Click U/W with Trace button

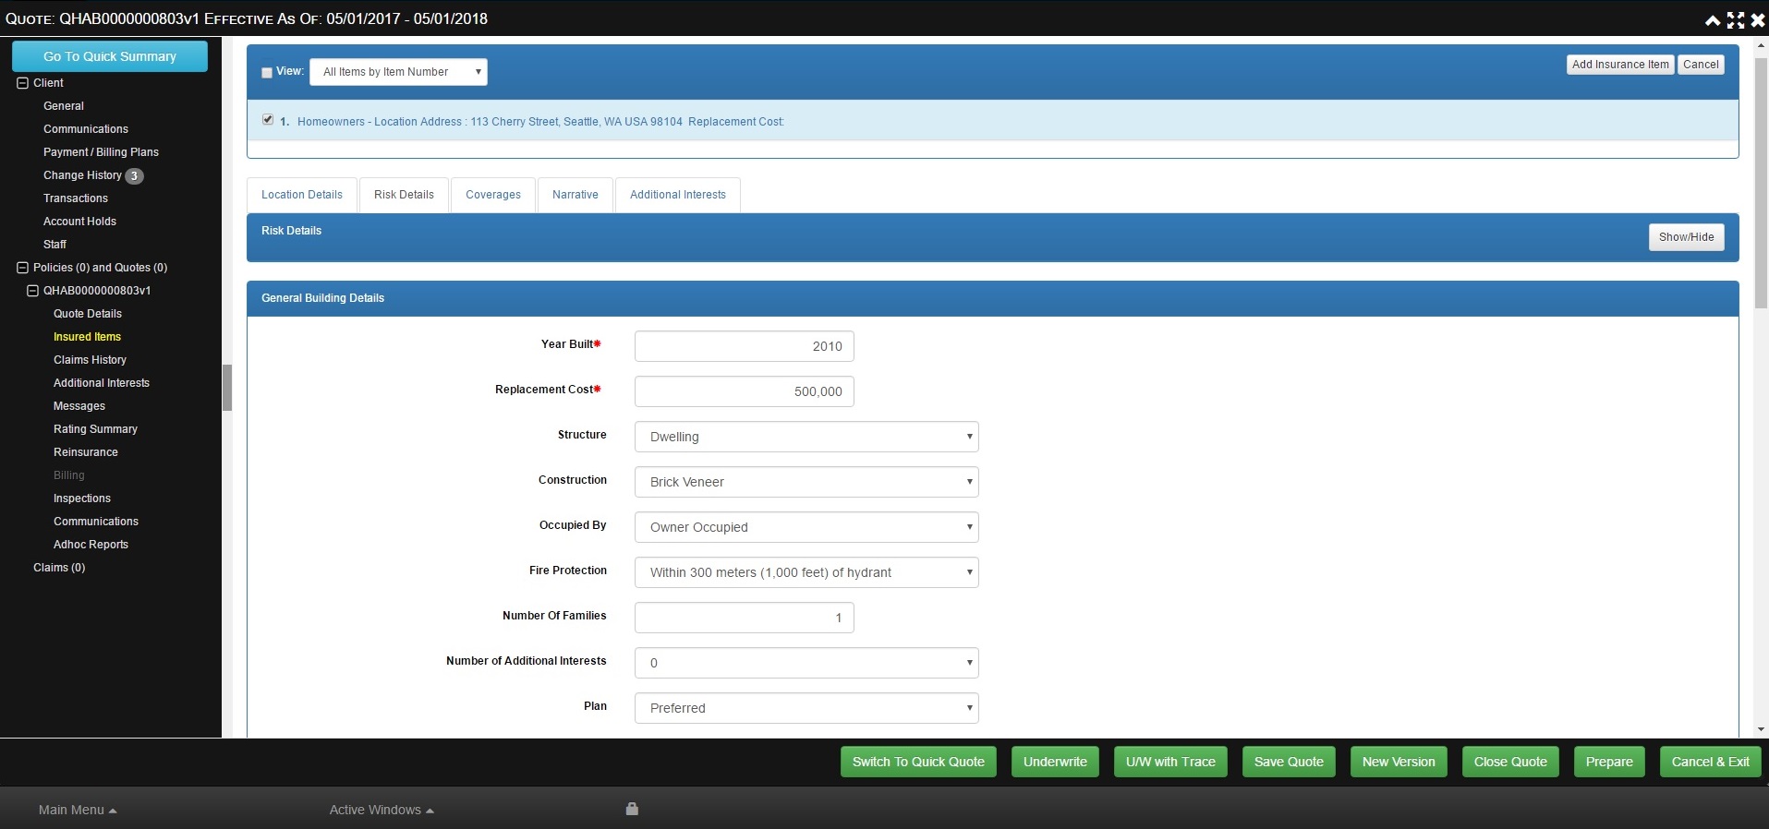pyautogui.click(x=1170, y=762)
